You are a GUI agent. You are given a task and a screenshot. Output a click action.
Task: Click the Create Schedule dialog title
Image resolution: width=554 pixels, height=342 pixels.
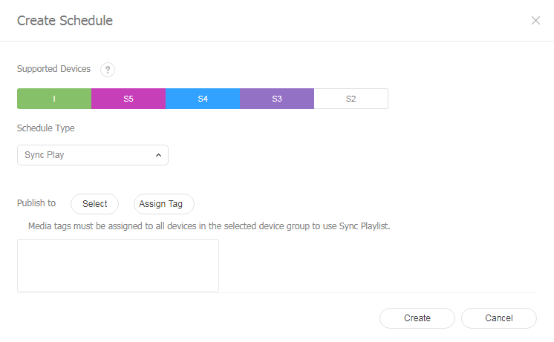pos(65,21)
